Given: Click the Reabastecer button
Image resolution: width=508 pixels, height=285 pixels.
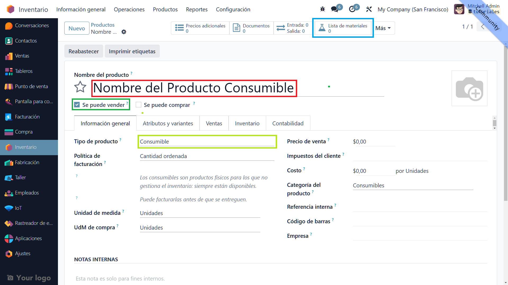Looking at the screenshot, I should [x=84, y=51].
